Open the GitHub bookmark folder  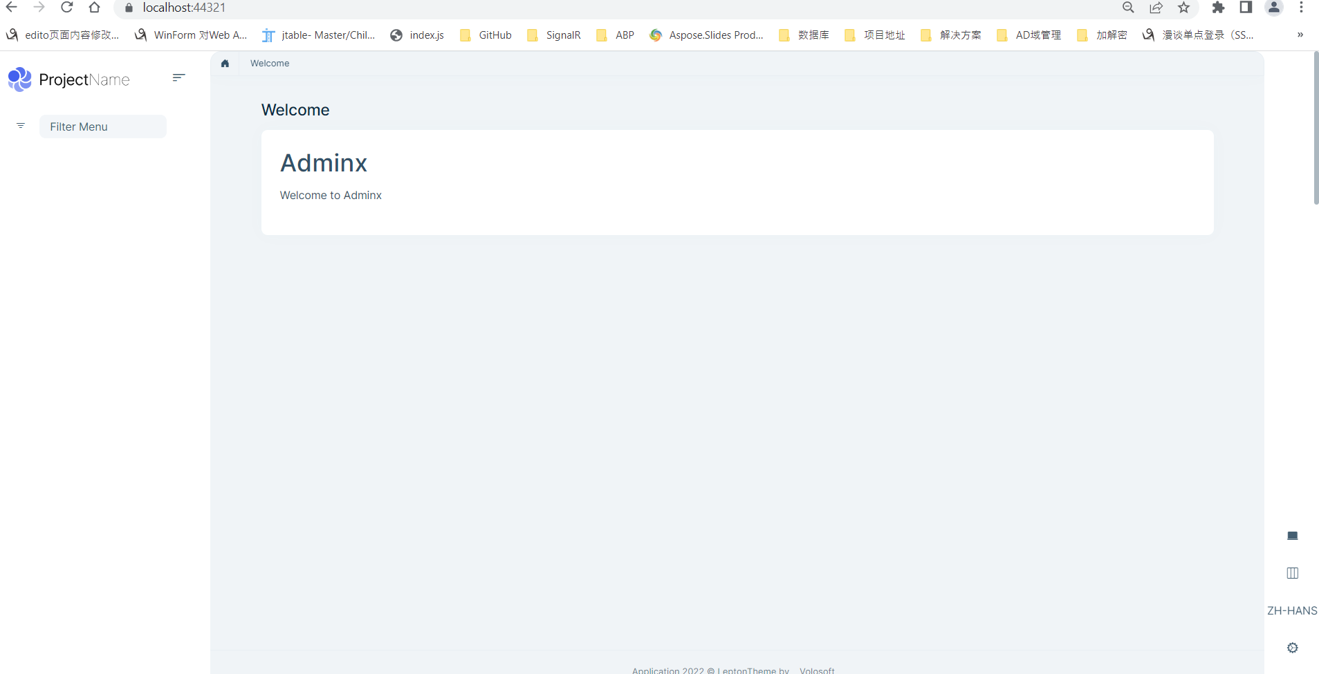click(x=486, y=35)
